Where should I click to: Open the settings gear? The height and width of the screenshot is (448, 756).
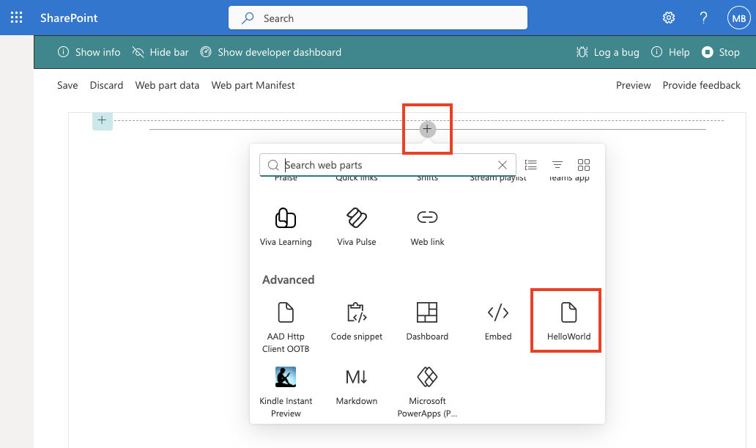tap(668, 18)
